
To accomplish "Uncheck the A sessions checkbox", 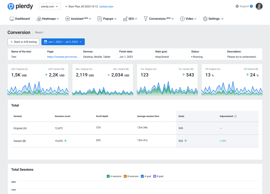I will coord(108,176).
